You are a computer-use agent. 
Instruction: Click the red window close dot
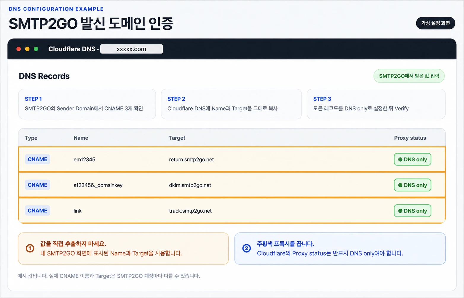pos(19,49)
